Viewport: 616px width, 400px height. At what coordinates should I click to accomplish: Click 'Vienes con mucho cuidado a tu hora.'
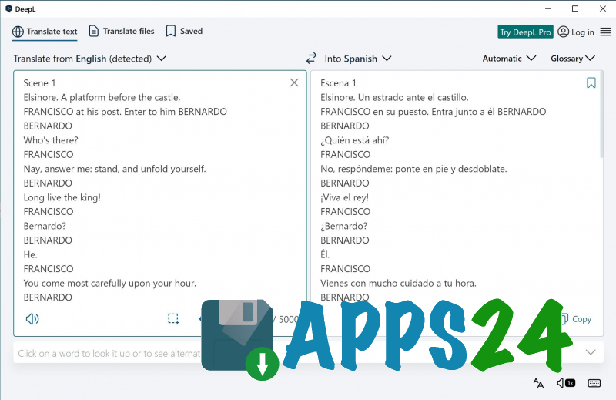pos(398,283)
